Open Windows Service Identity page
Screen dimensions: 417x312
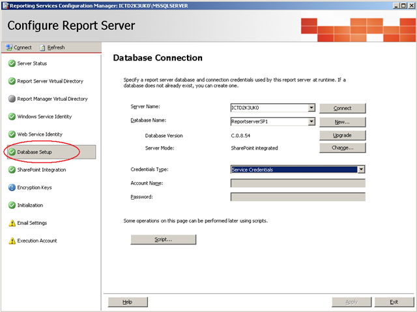click(x=44, y=117)
